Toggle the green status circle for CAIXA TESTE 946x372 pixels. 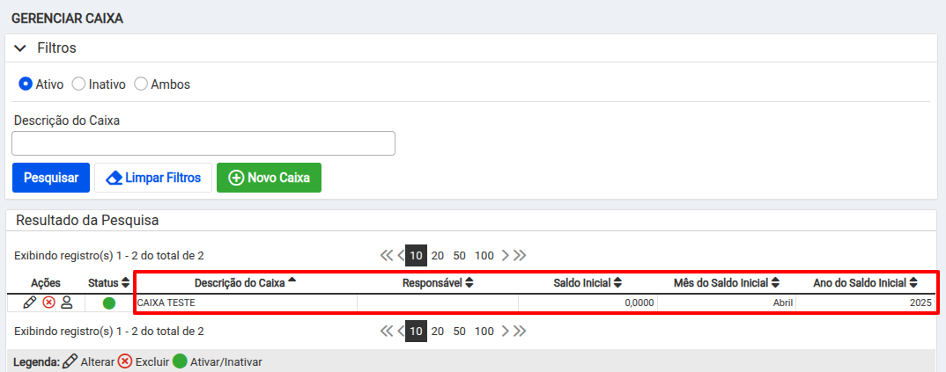108,303
